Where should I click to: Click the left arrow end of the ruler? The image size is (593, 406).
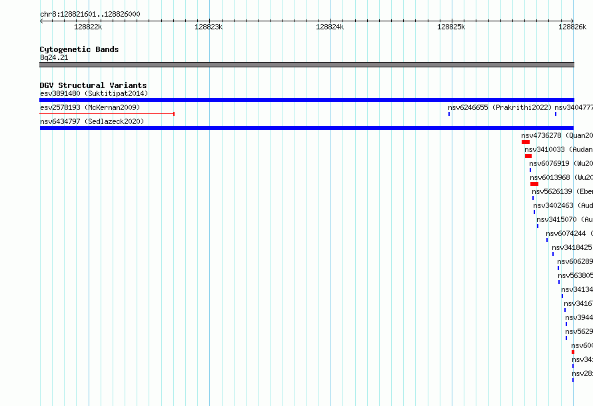click(41, 21)
